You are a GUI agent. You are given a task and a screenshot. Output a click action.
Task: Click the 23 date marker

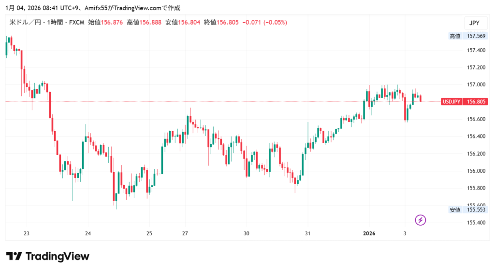27,233
